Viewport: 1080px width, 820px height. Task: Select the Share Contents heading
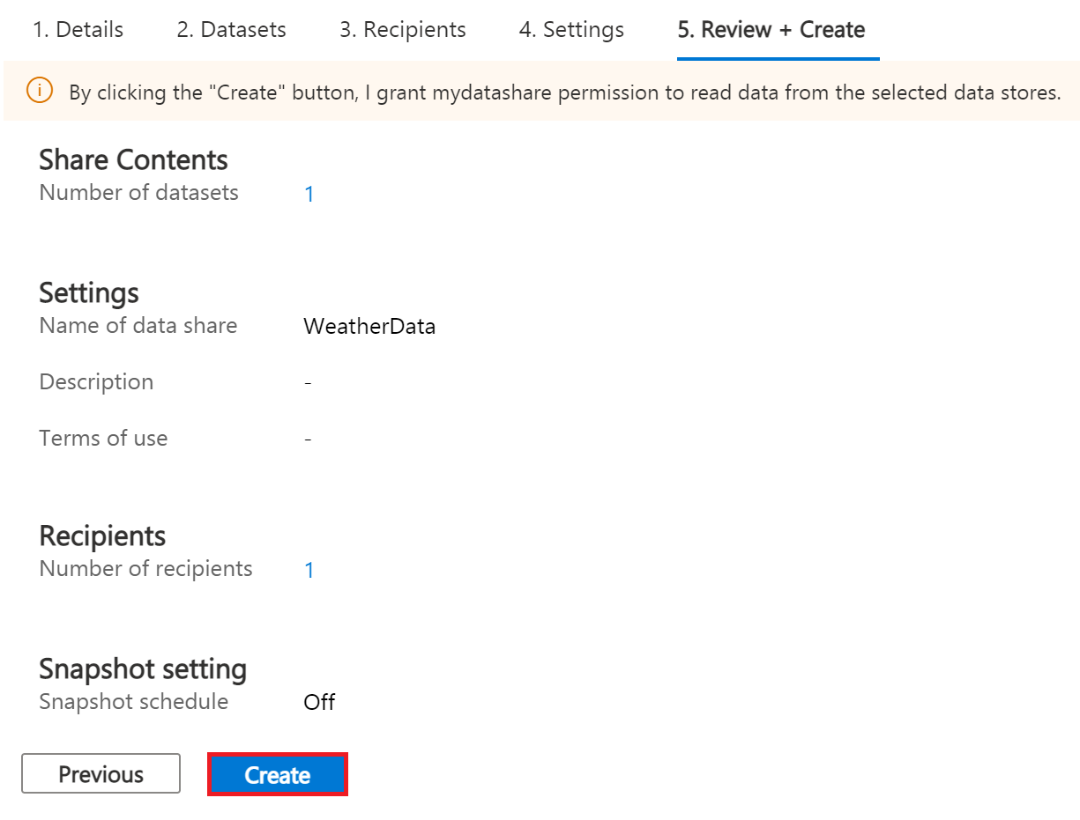pos(132,159)
